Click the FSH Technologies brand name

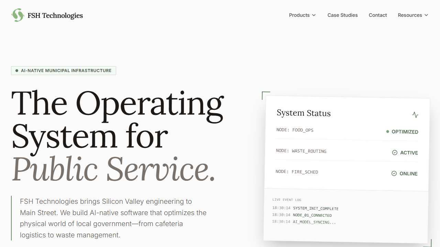coord(55,15)
